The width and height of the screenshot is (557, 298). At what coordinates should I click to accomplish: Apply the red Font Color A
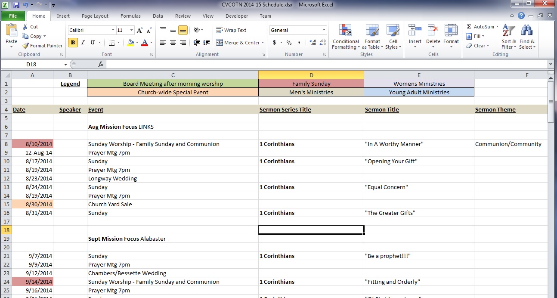(145, 43)
